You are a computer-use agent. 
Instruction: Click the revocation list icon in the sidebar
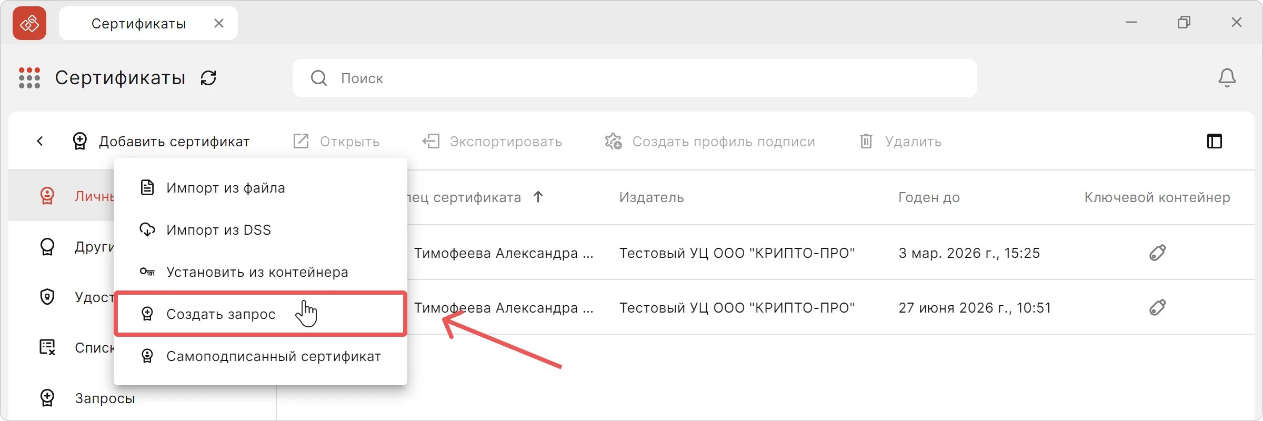click(x=47, y=347)
